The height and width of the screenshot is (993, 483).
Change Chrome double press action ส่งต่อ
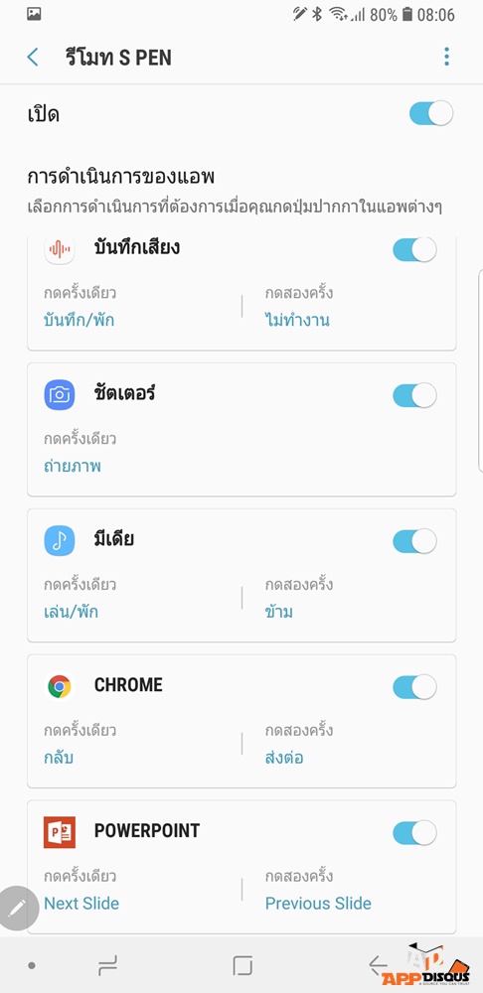pyautogui.click(x=284, y=758)
